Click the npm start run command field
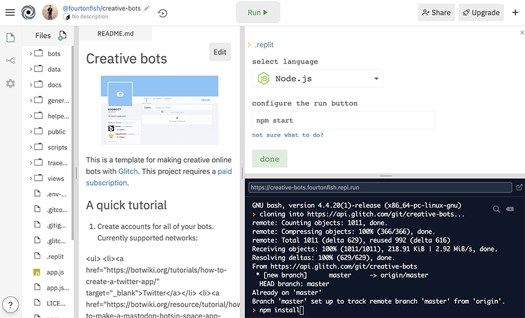Viewport: 525px width, 318px height. coord(344,120)
